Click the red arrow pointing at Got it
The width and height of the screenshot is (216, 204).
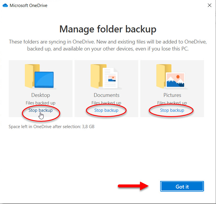click(x=134, y=186)
